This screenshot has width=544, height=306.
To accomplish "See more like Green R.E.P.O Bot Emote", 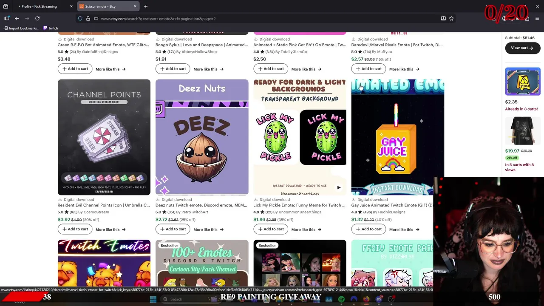I will pos(110,69).
